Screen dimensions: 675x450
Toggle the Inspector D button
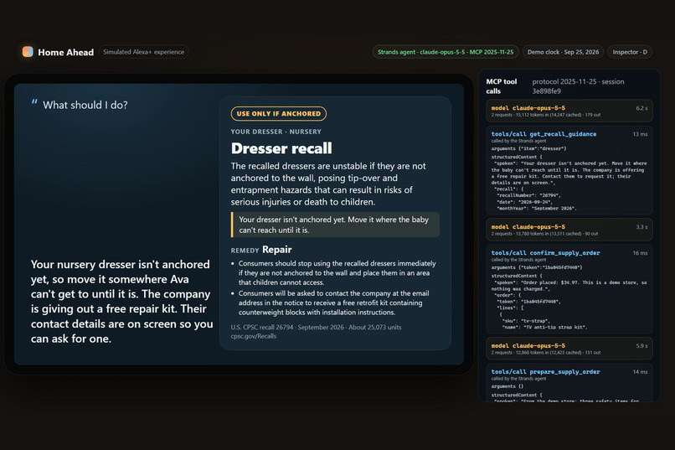tap(630, 52)
